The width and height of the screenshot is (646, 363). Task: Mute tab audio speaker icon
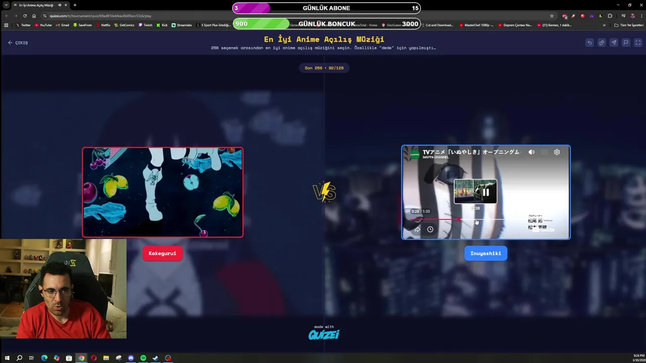tap(60, 5)
